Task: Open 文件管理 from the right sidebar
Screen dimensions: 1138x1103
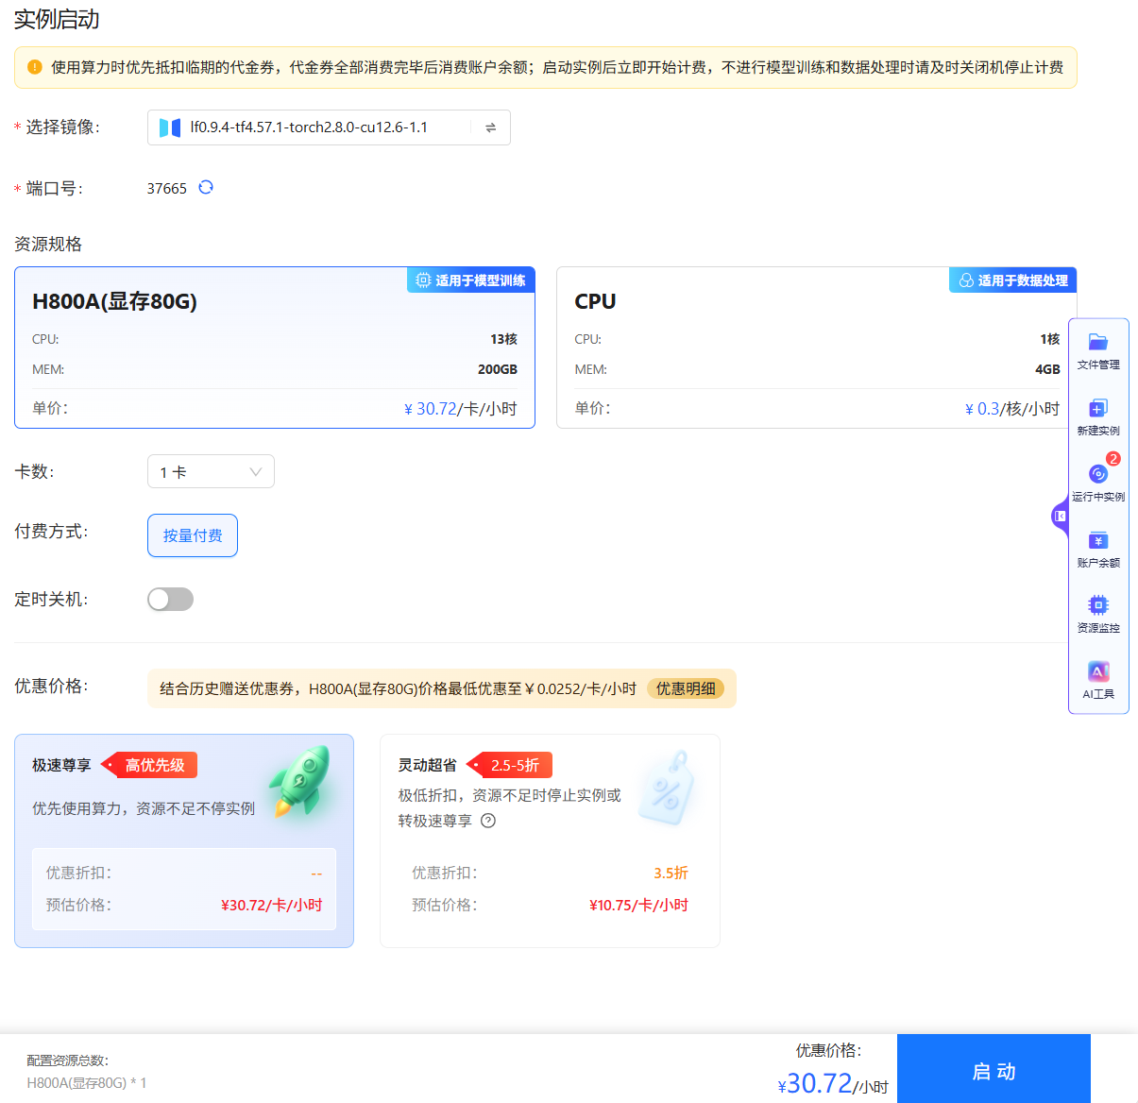Action: (x=1097, y=351)
